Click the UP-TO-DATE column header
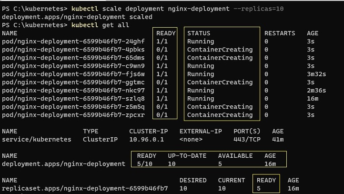344x194 pixels. [186, 156]
